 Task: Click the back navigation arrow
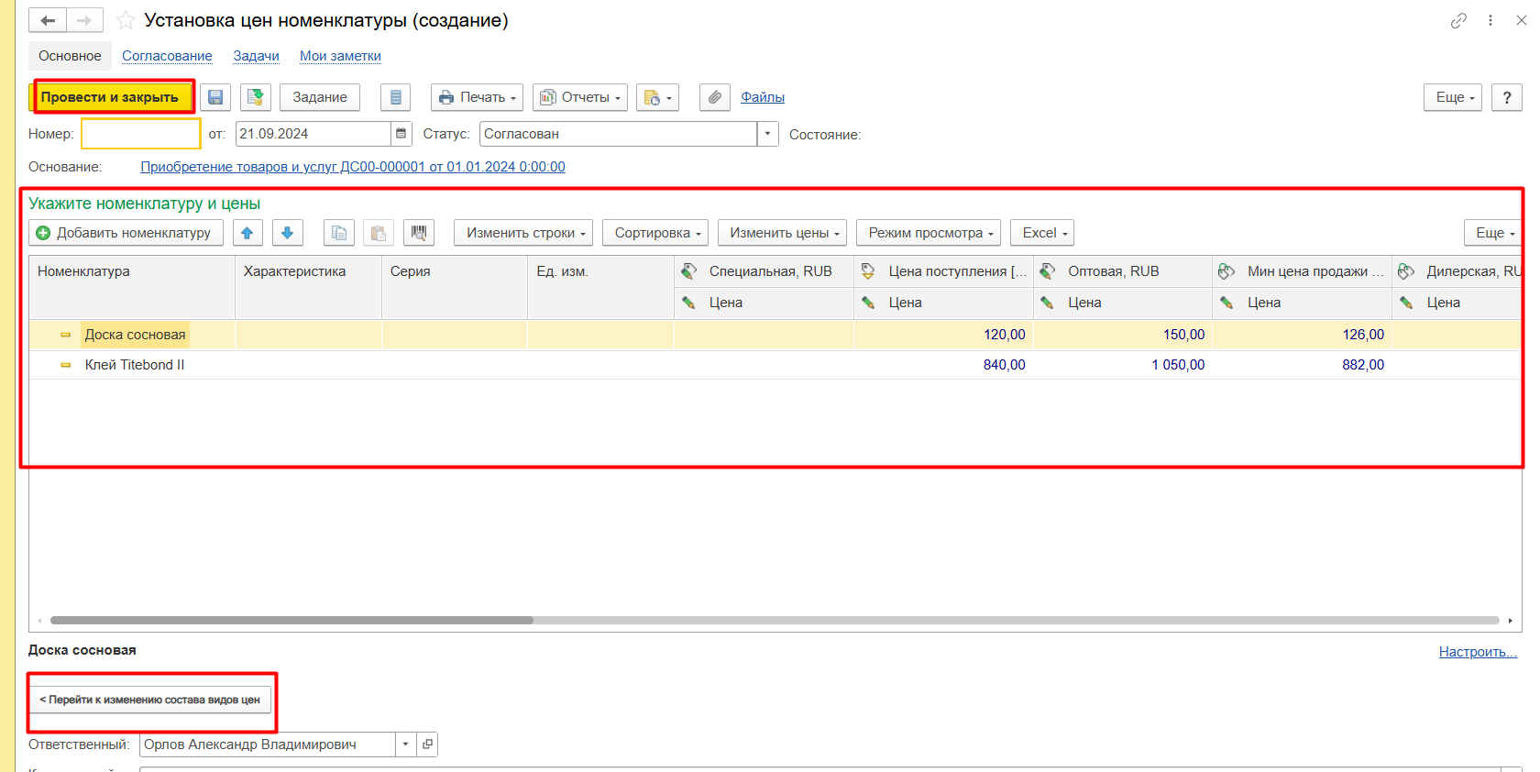tap(48, 20)
